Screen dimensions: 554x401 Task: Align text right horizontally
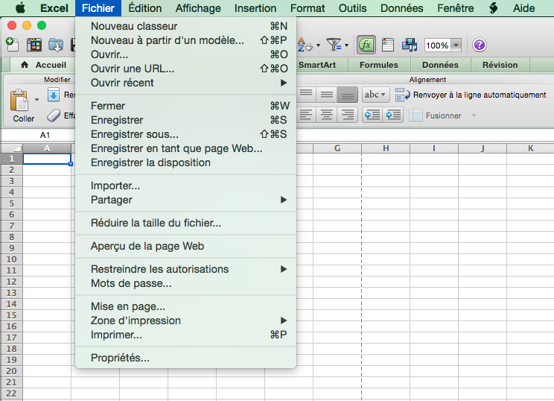pyautogui.click(x=347, y=115)
